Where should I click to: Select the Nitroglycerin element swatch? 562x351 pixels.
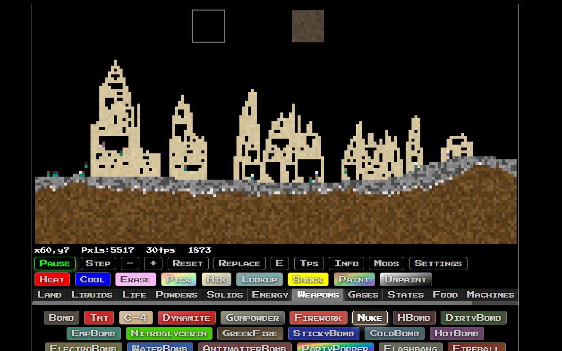[x=169, y=333]
